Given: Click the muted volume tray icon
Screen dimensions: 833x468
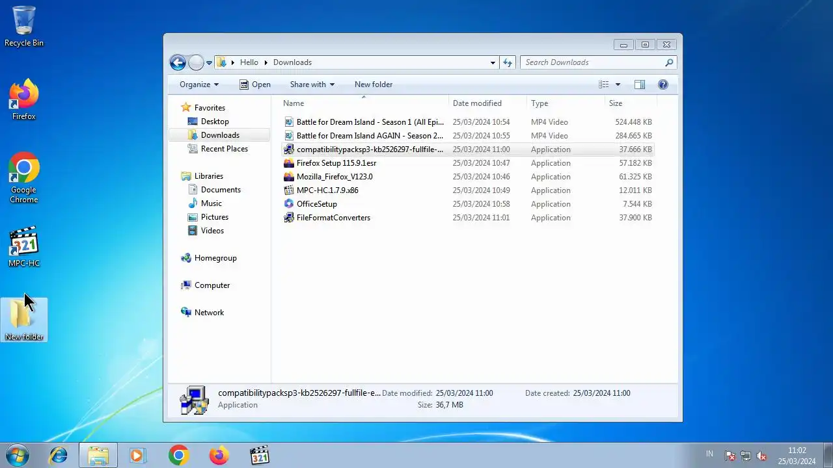Looking at the screenshot, I should tap(761, 456).
